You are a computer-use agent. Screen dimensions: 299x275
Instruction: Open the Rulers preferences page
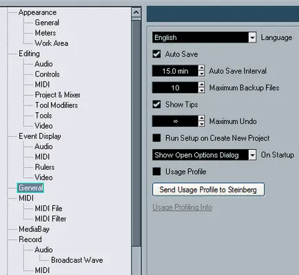tap(45, 167)
